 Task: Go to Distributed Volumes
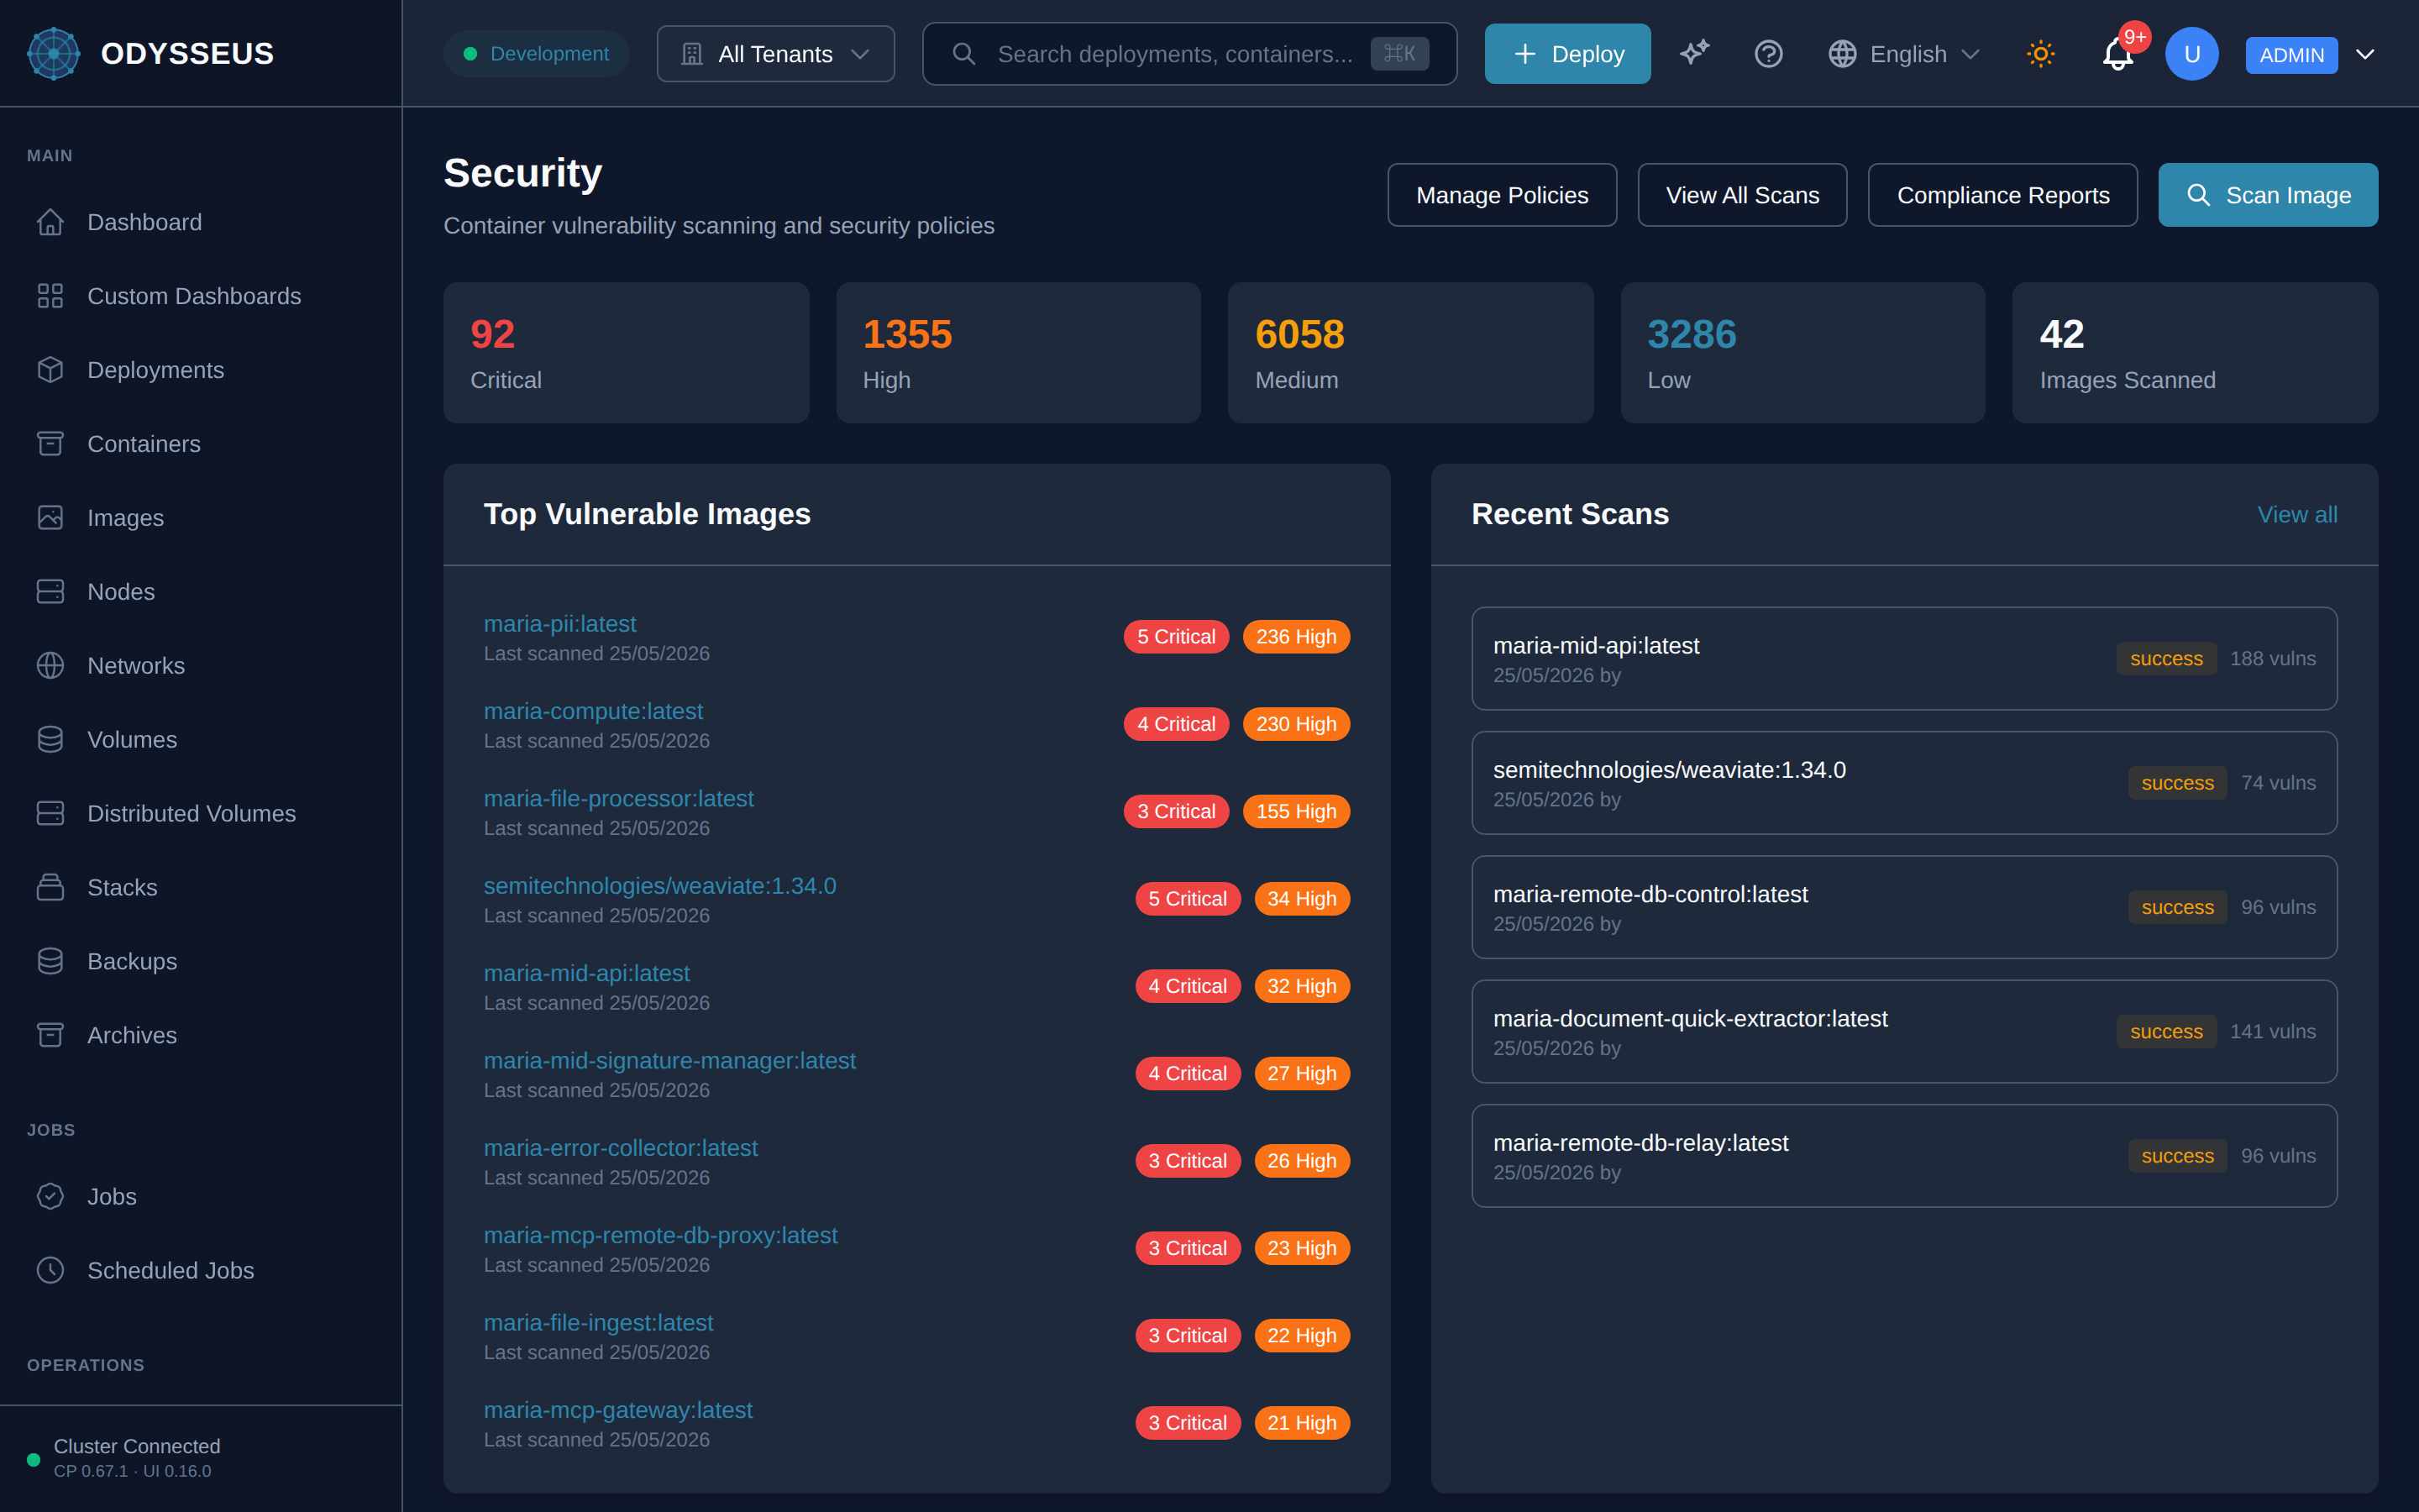coord(200,814)
